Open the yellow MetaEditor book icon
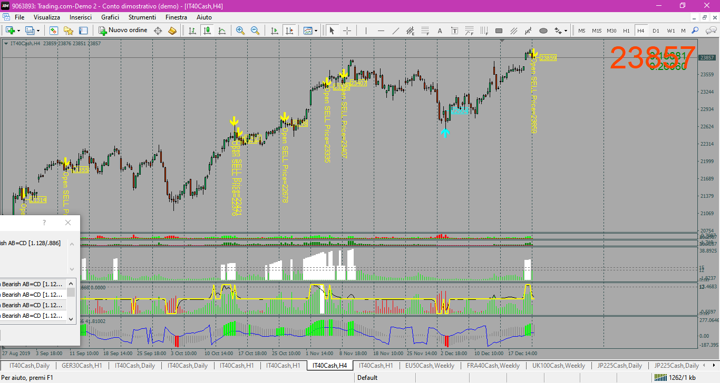720x383 pixels. coord(172,31)
